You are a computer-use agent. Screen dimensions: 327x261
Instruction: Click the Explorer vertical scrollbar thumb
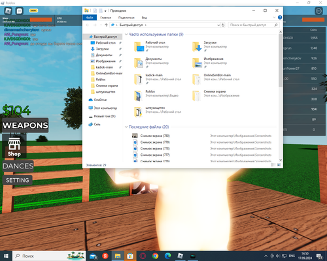pos(281,61)
